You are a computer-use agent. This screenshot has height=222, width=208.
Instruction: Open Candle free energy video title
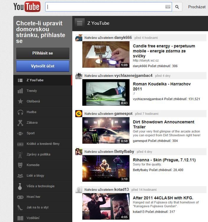point(164,51)
